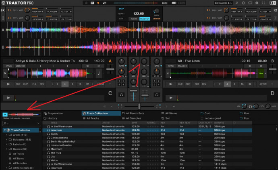The image size is (278, 170).
Task: Play the preview player track
Action: tap(5, 115)
